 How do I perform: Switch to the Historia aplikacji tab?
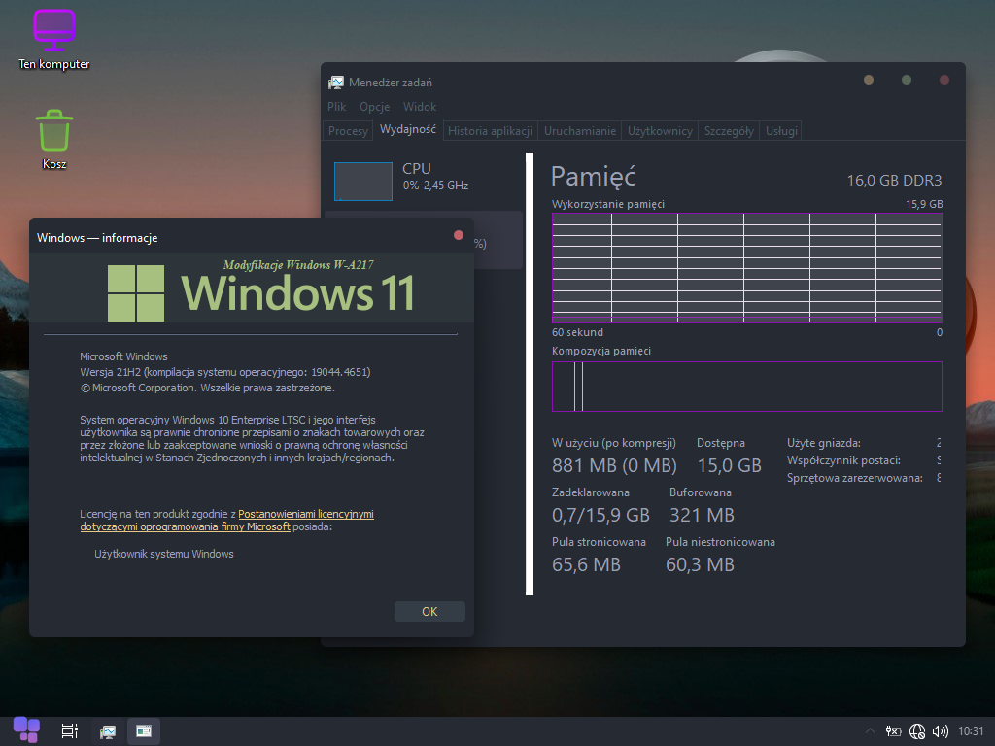coord(490,131)
